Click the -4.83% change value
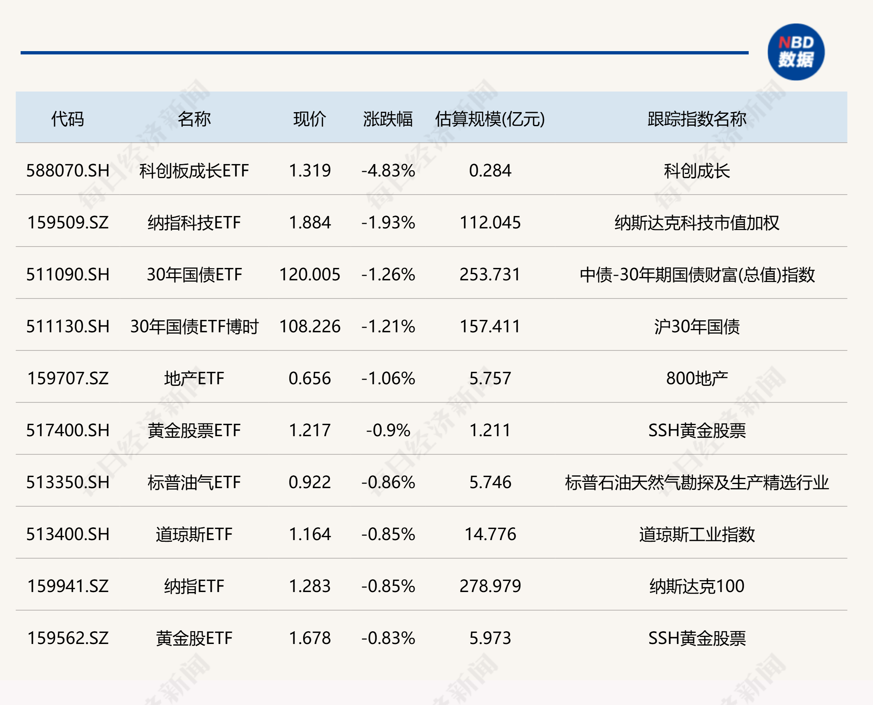 (x=388, y=171)
